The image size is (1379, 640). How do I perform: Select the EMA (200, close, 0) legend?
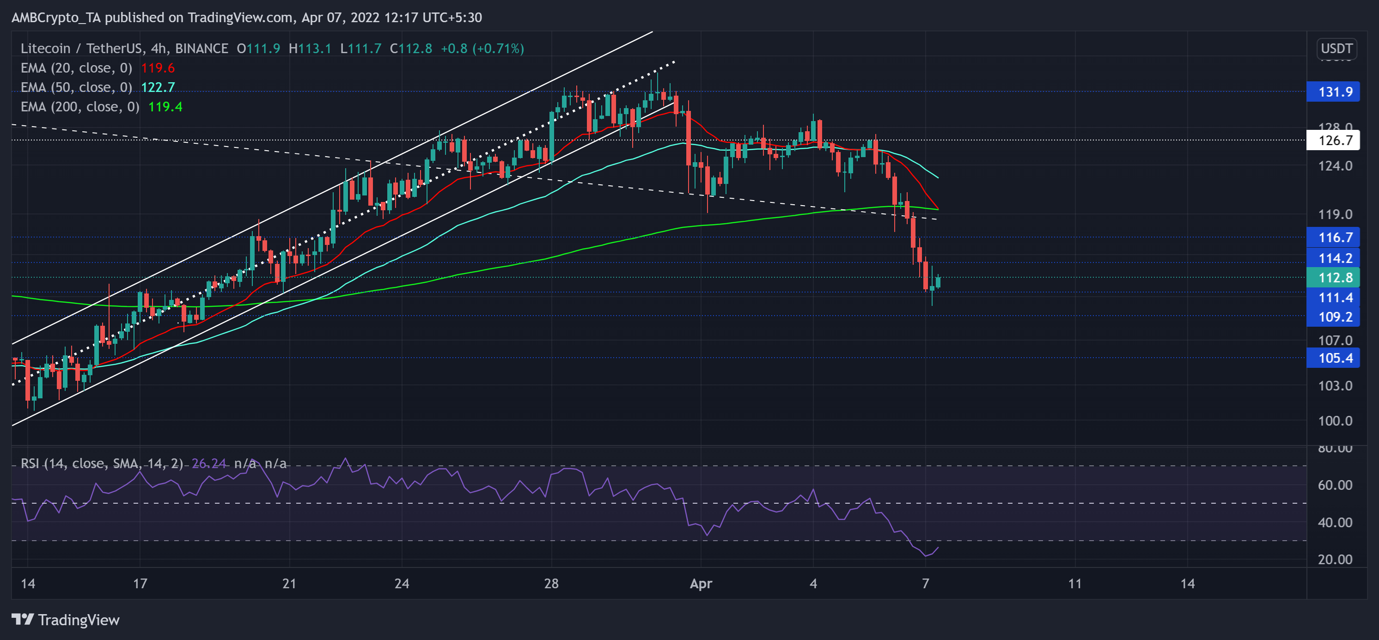click(x=80, y=107)
